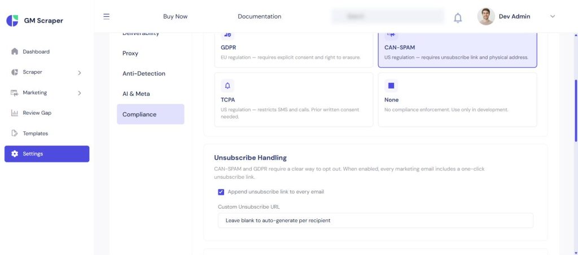The height and width of the screenshot is (255, 578).
Task: Click the Custom Unsubscribe URL input field
Action: click(375, 221)
